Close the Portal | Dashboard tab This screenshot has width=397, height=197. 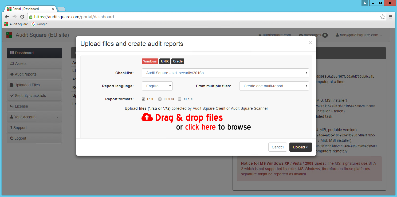(53, 9)
